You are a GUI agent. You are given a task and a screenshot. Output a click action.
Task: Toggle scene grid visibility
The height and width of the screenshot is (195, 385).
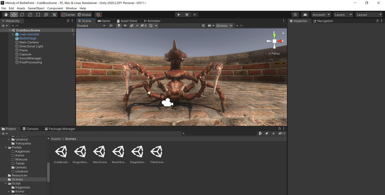tap(151, 26)
